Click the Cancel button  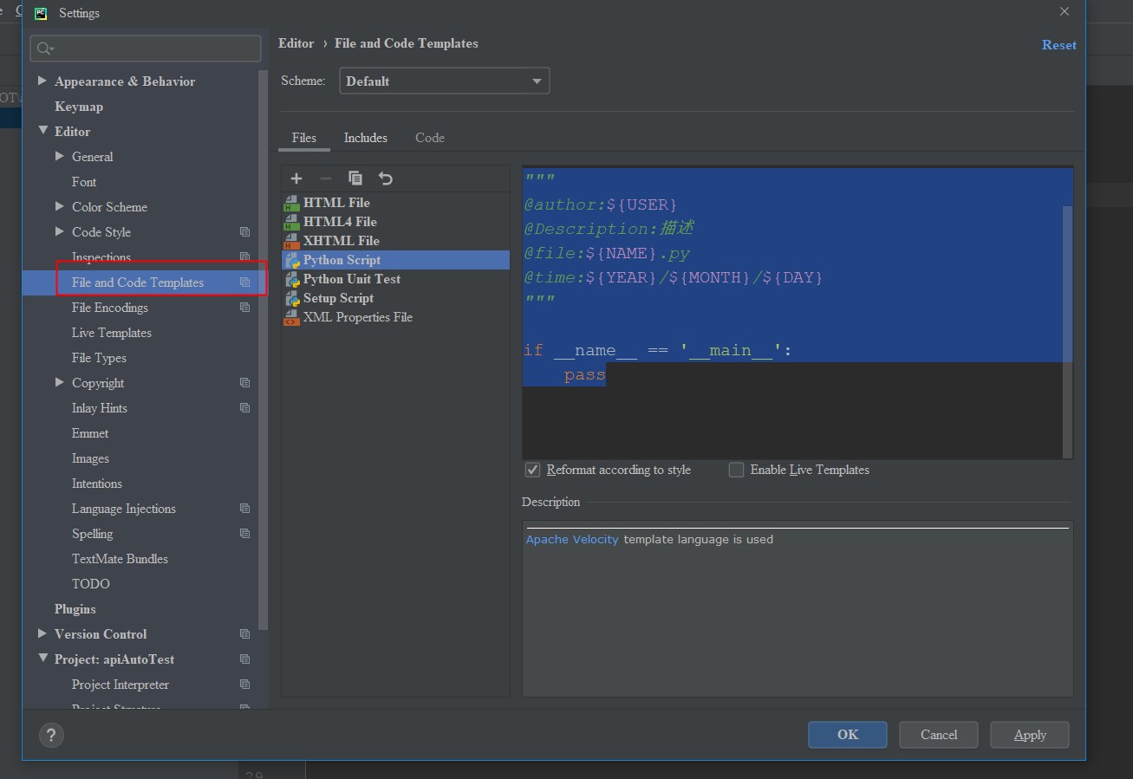pyautogui.click(x=939, y=735)
